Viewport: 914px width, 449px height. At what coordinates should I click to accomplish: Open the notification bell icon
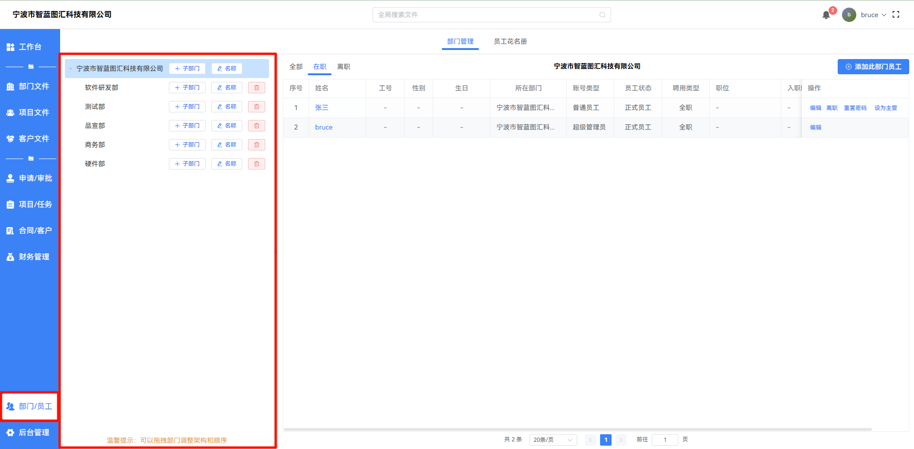826,15
